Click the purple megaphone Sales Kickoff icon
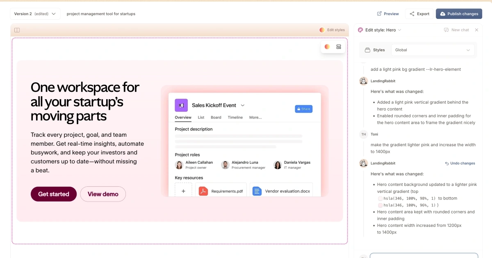 coord(181,105)
